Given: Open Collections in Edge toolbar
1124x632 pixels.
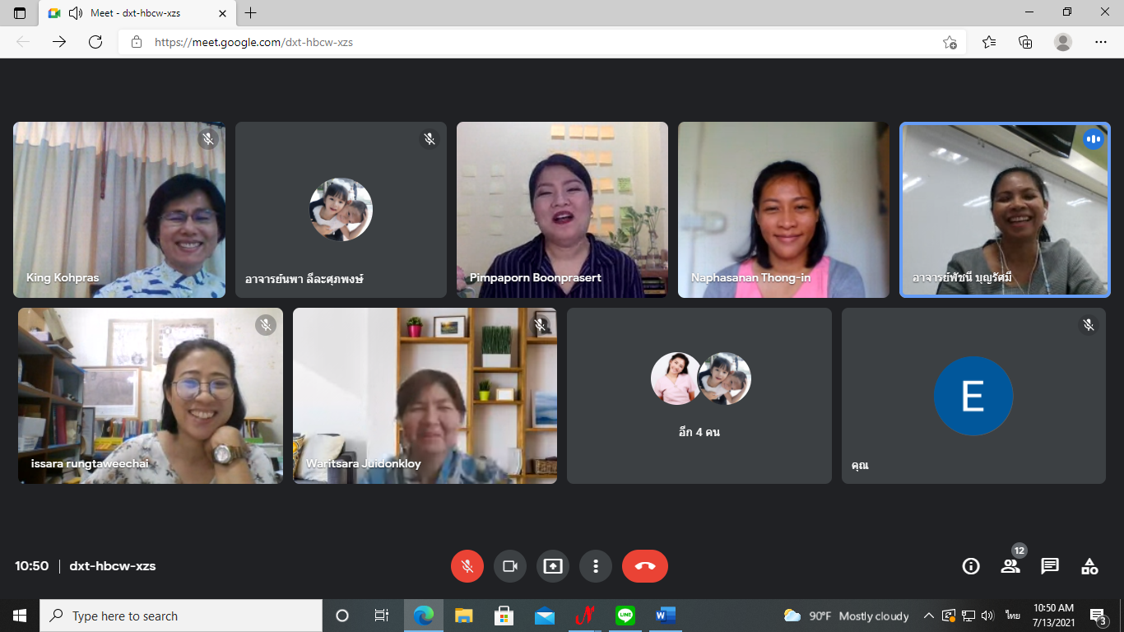Looking at the screenshot, I should (1025, 42).
